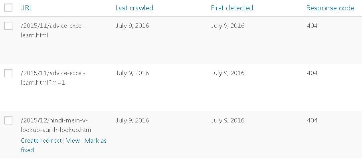Sort table by URL column header
Viewport: 362px width, 159px height.
[26, 8]
